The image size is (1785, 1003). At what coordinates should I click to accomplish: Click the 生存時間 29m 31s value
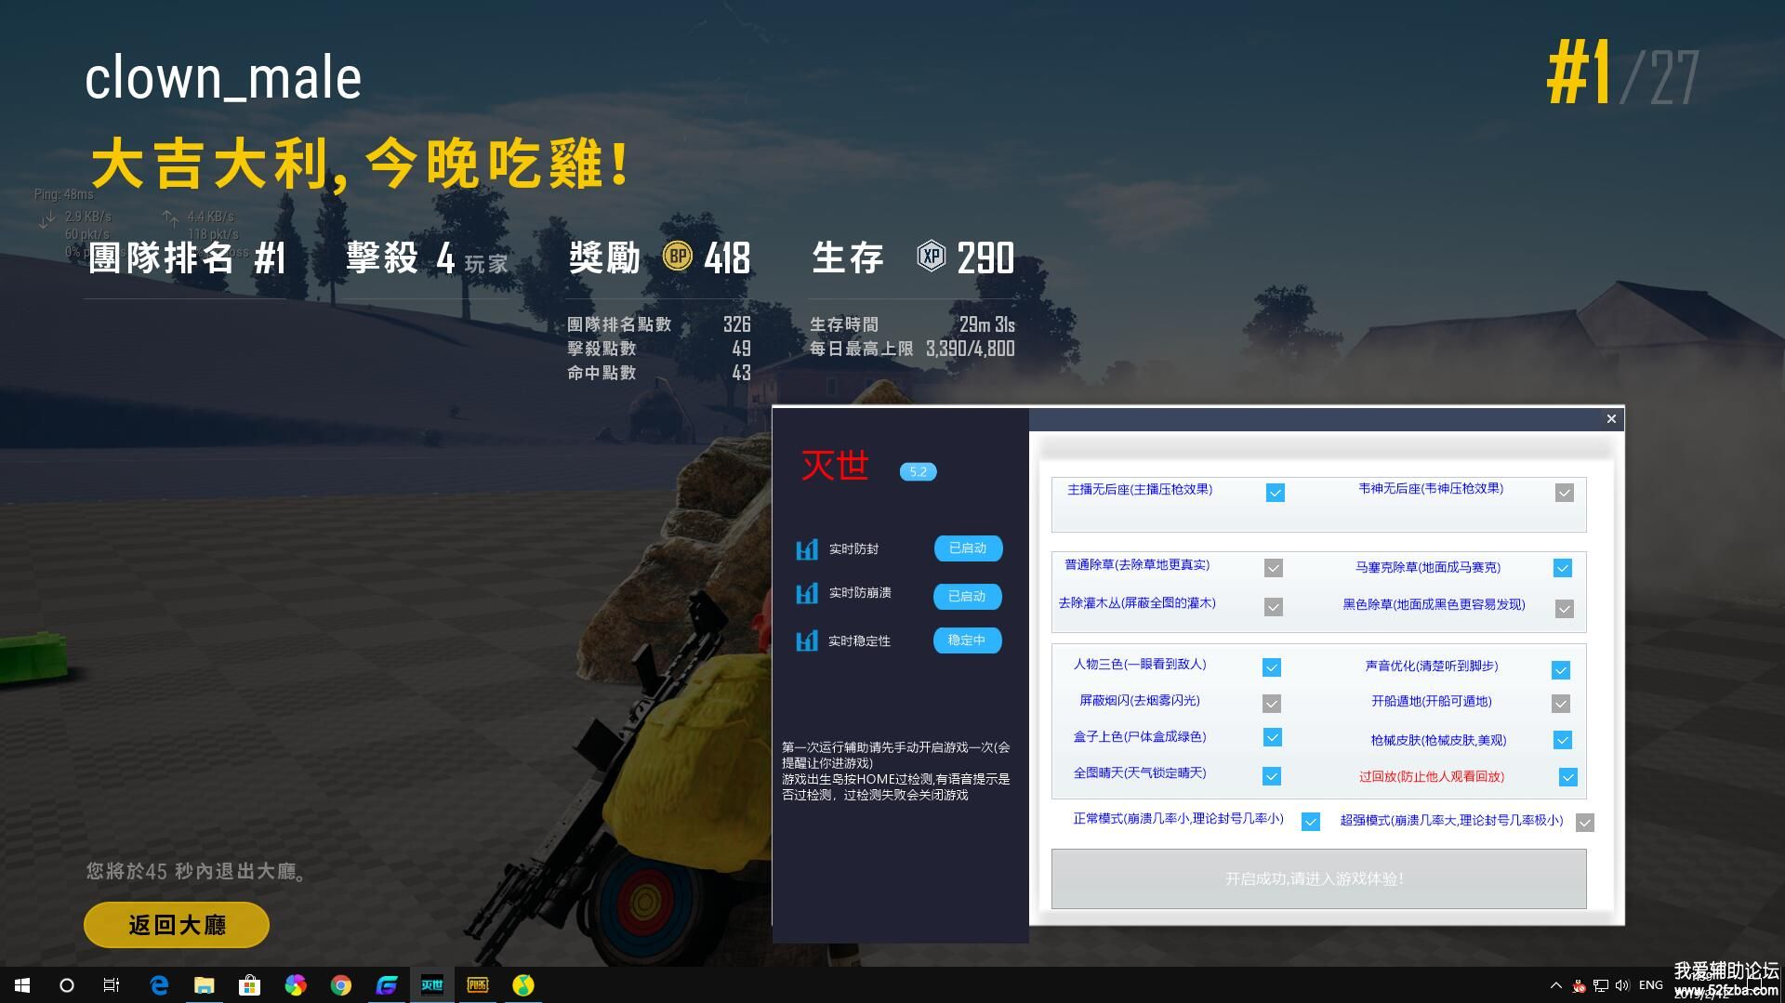point(986,324)
